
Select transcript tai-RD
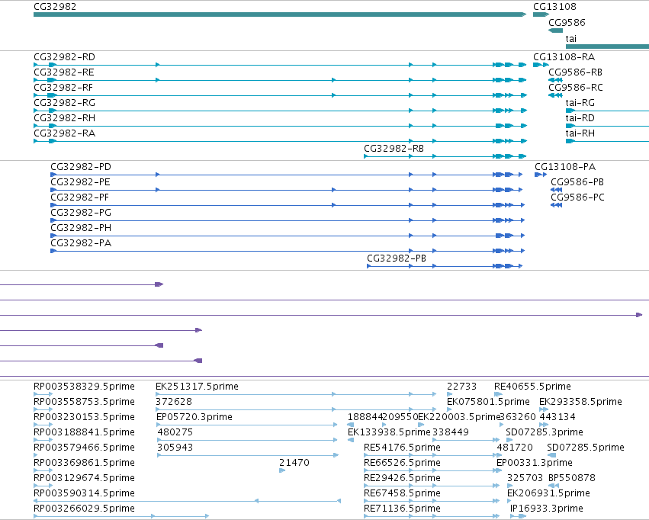tap(580, 118)
